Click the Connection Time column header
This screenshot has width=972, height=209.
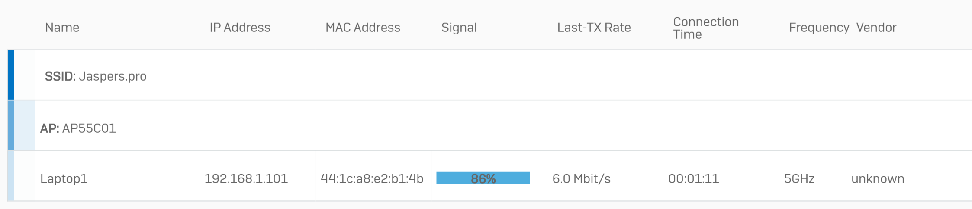point(705,28)
